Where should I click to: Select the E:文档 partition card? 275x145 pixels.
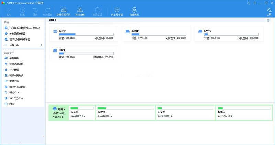[x=229, y=34]
